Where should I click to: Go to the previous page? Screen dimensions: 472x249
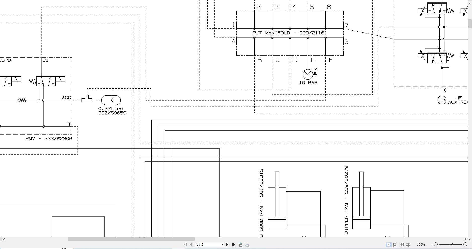click(191, 244)
